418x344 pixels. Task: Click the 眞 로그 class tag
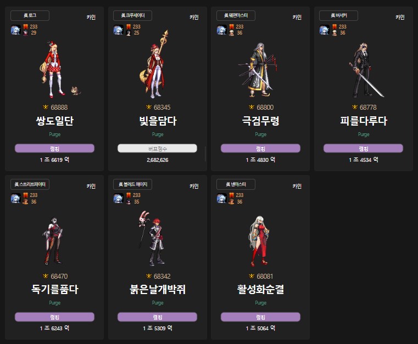(30, 15)
